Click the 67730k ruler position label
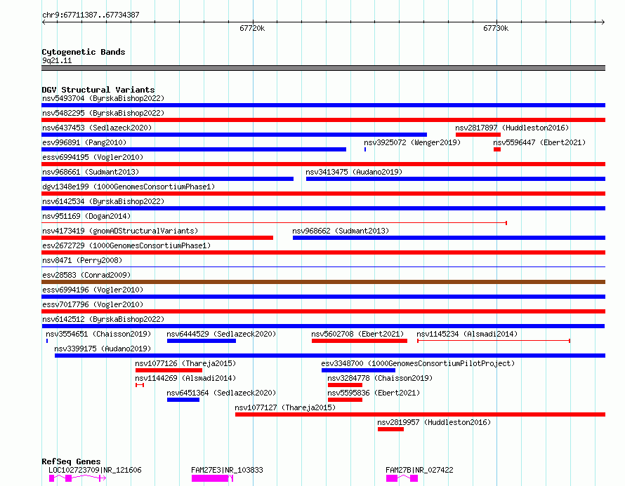Screen dimensions: 625x486 pyautogui.click(x=496, y=28)
